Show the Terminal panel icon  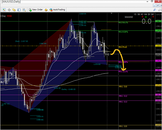coord(19,10)
